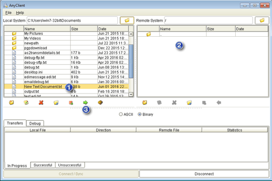272x181 pixels.
Task: Click the local rename pencil icon
Action: click(26, 103)
